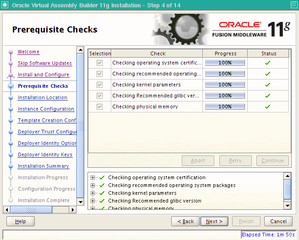Toggle checkbox for Recommended glibc version check

[x=99, y=96]
